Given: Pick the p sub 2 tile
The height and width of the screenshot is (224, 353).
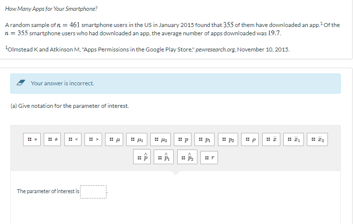Looking at the screenshot, I should (228, 140).
